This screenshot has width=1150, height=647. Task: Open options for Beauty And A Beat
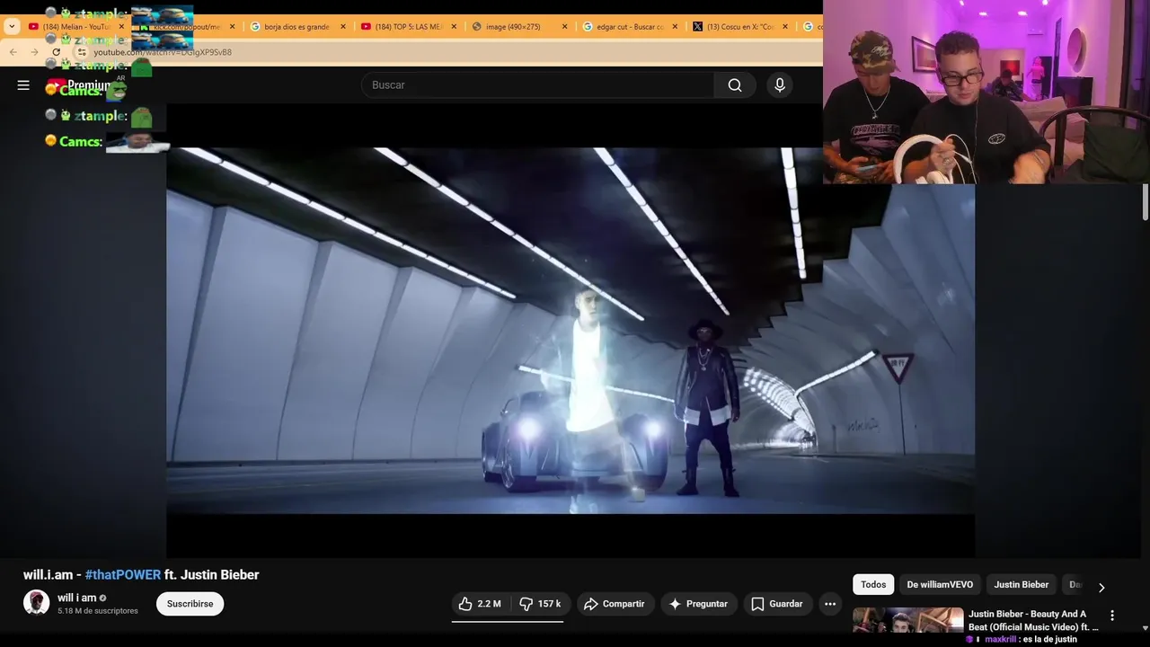pos(1112,616)
